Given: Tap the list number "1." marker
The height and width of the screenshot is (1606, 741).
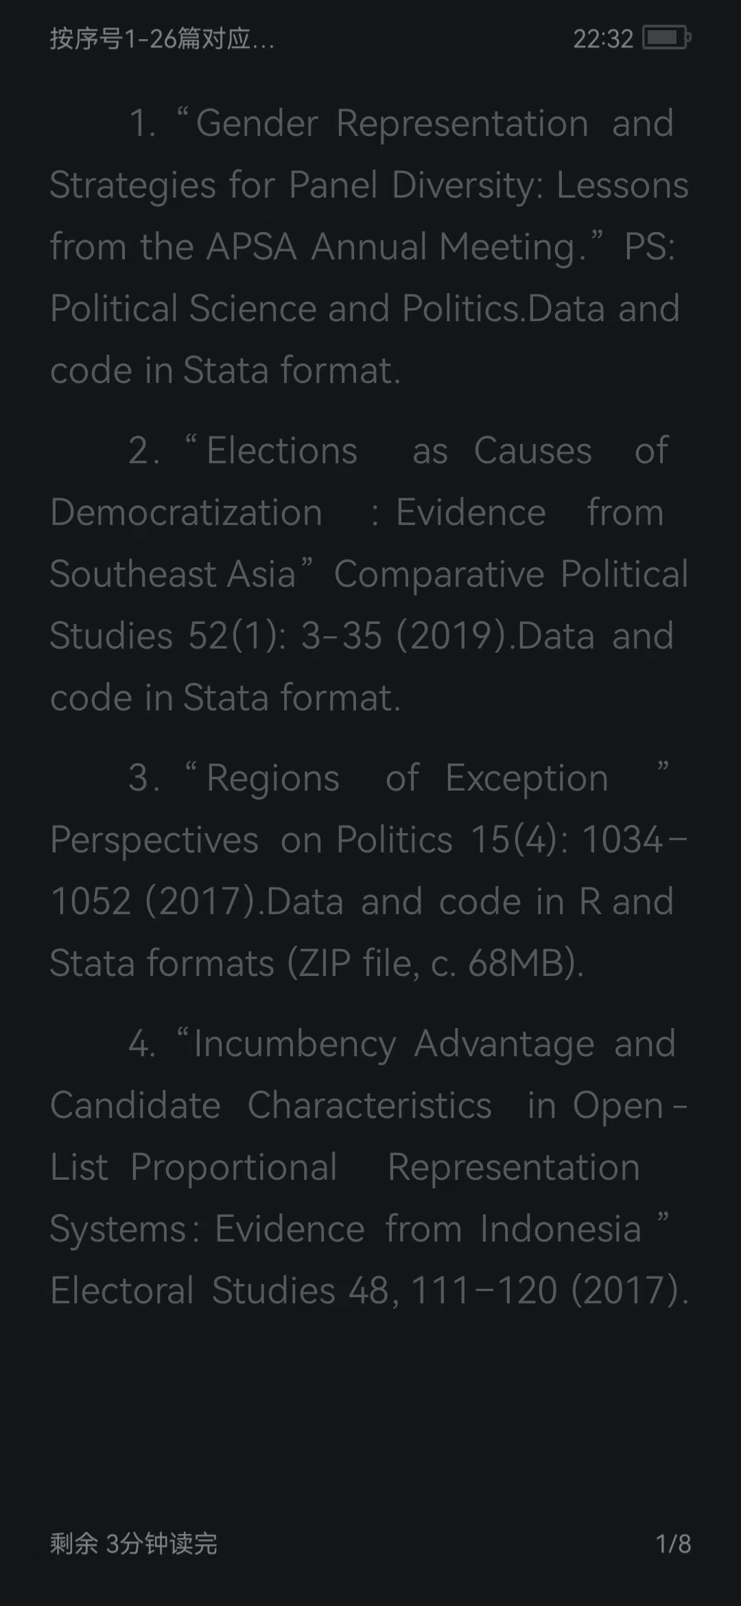Looking at the screenshot, I should [143, 124].
